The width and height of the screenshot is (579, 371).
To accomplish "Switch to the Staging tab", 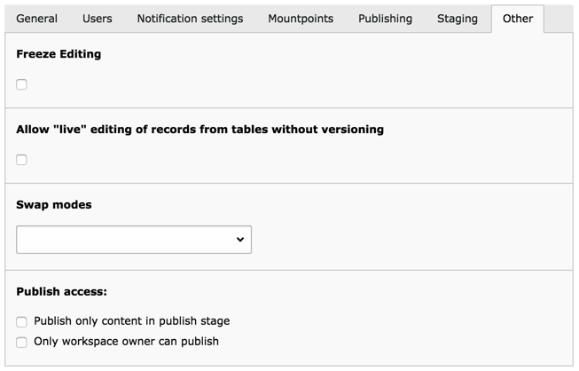I will [458, 19].
